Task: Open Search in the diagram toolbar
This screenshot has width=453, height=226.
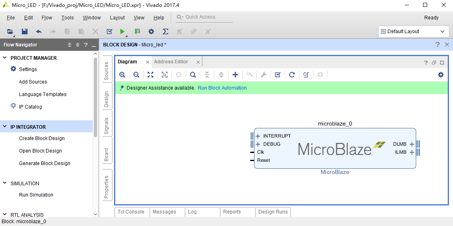Action: tap(193, 75)
